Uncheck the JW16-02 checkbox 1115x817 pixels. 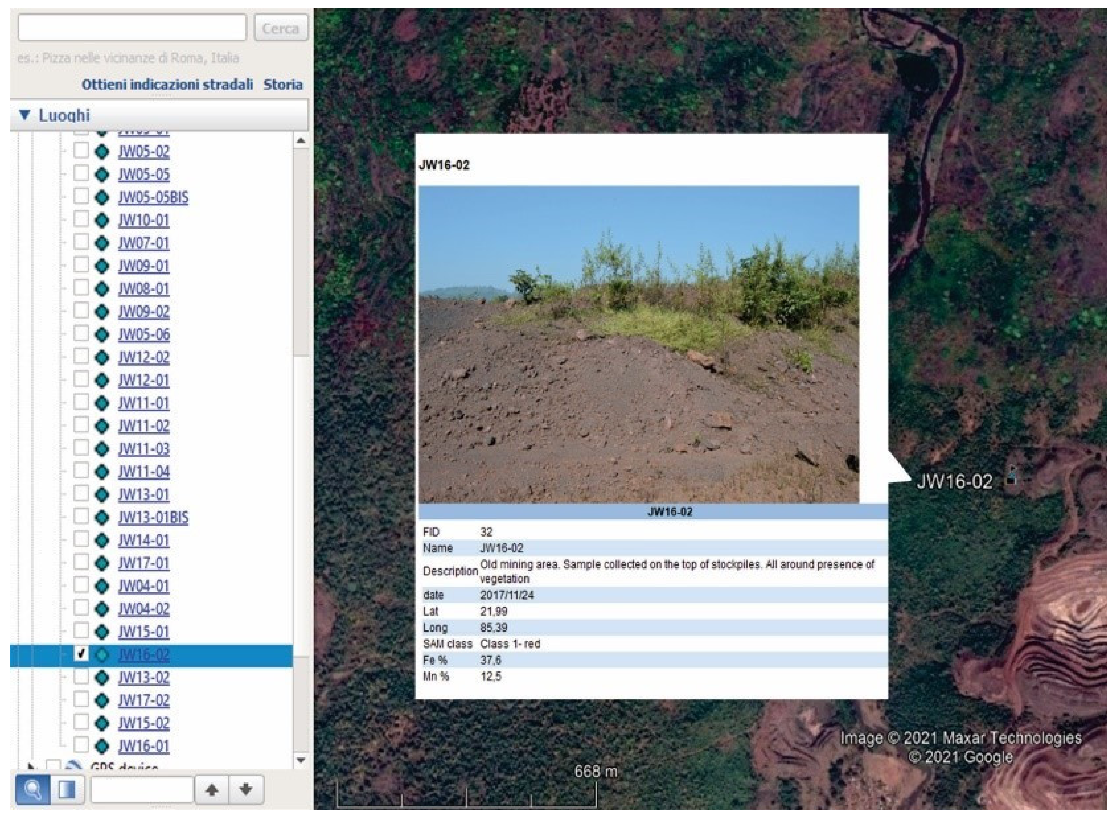tap(81, 654)
